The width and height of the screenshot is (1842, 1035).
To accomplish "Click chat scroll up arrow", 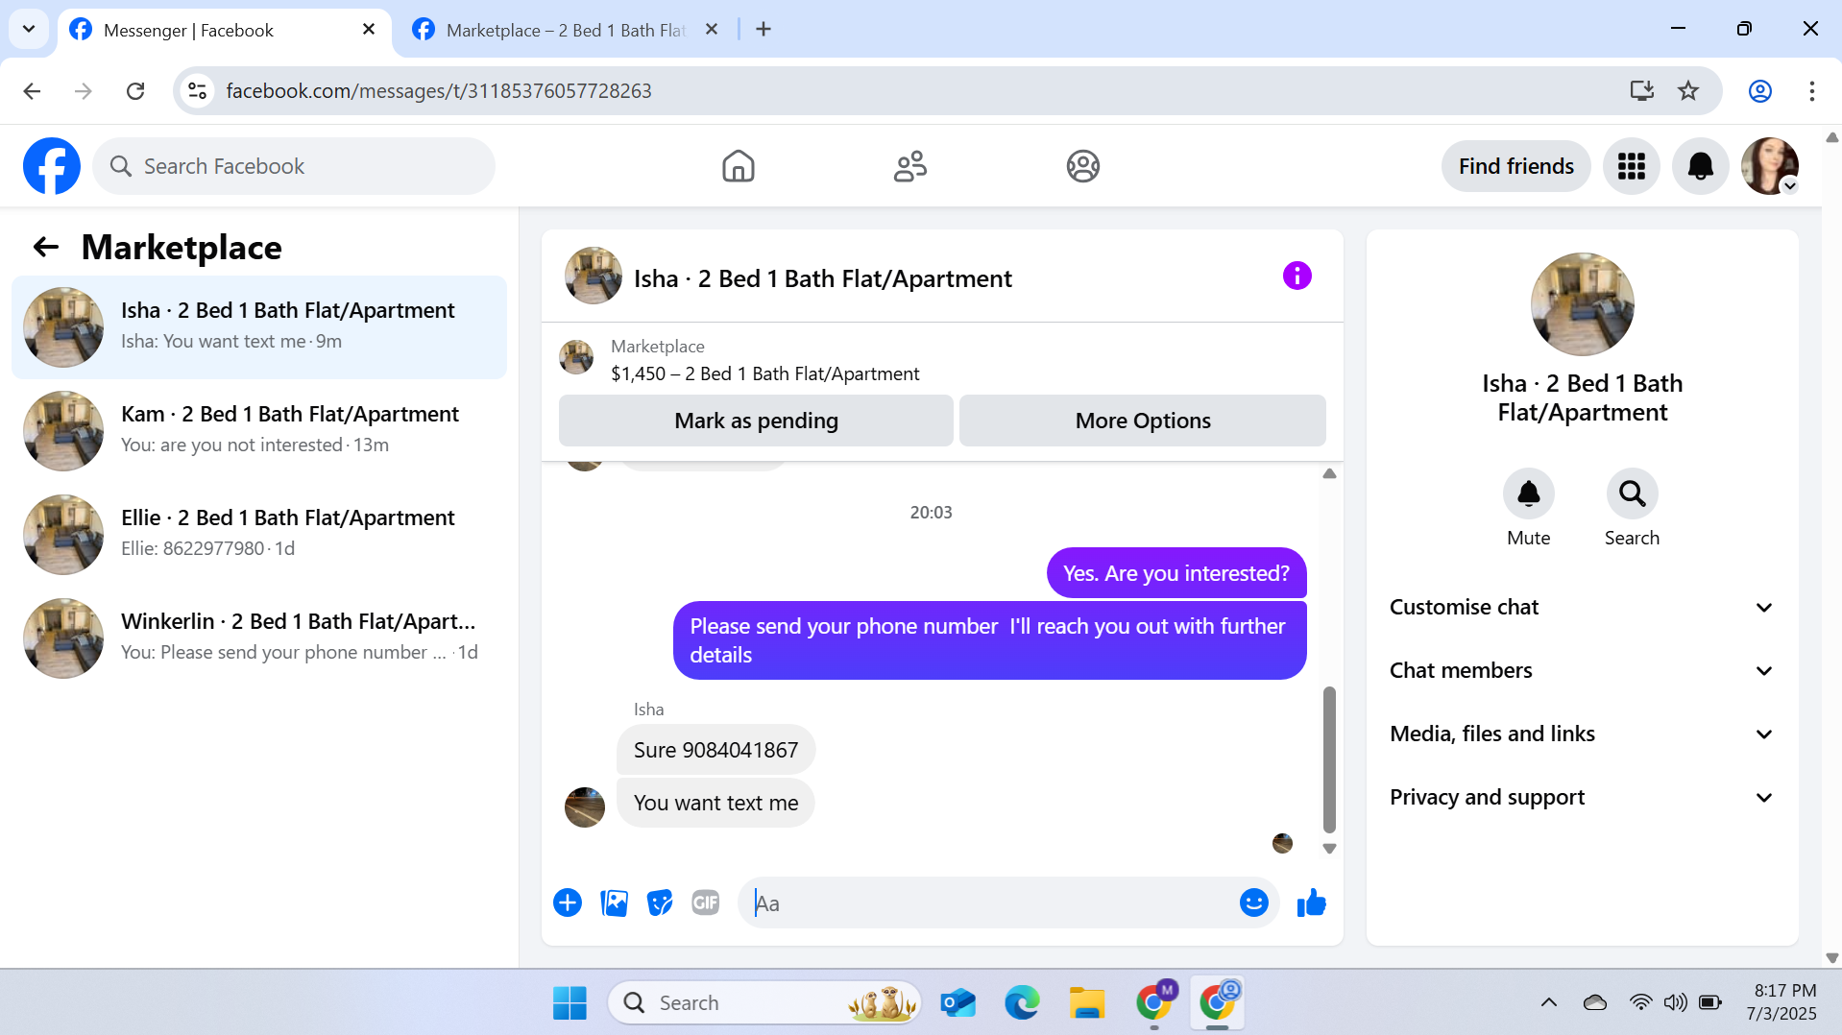I will click(1329, 473).
